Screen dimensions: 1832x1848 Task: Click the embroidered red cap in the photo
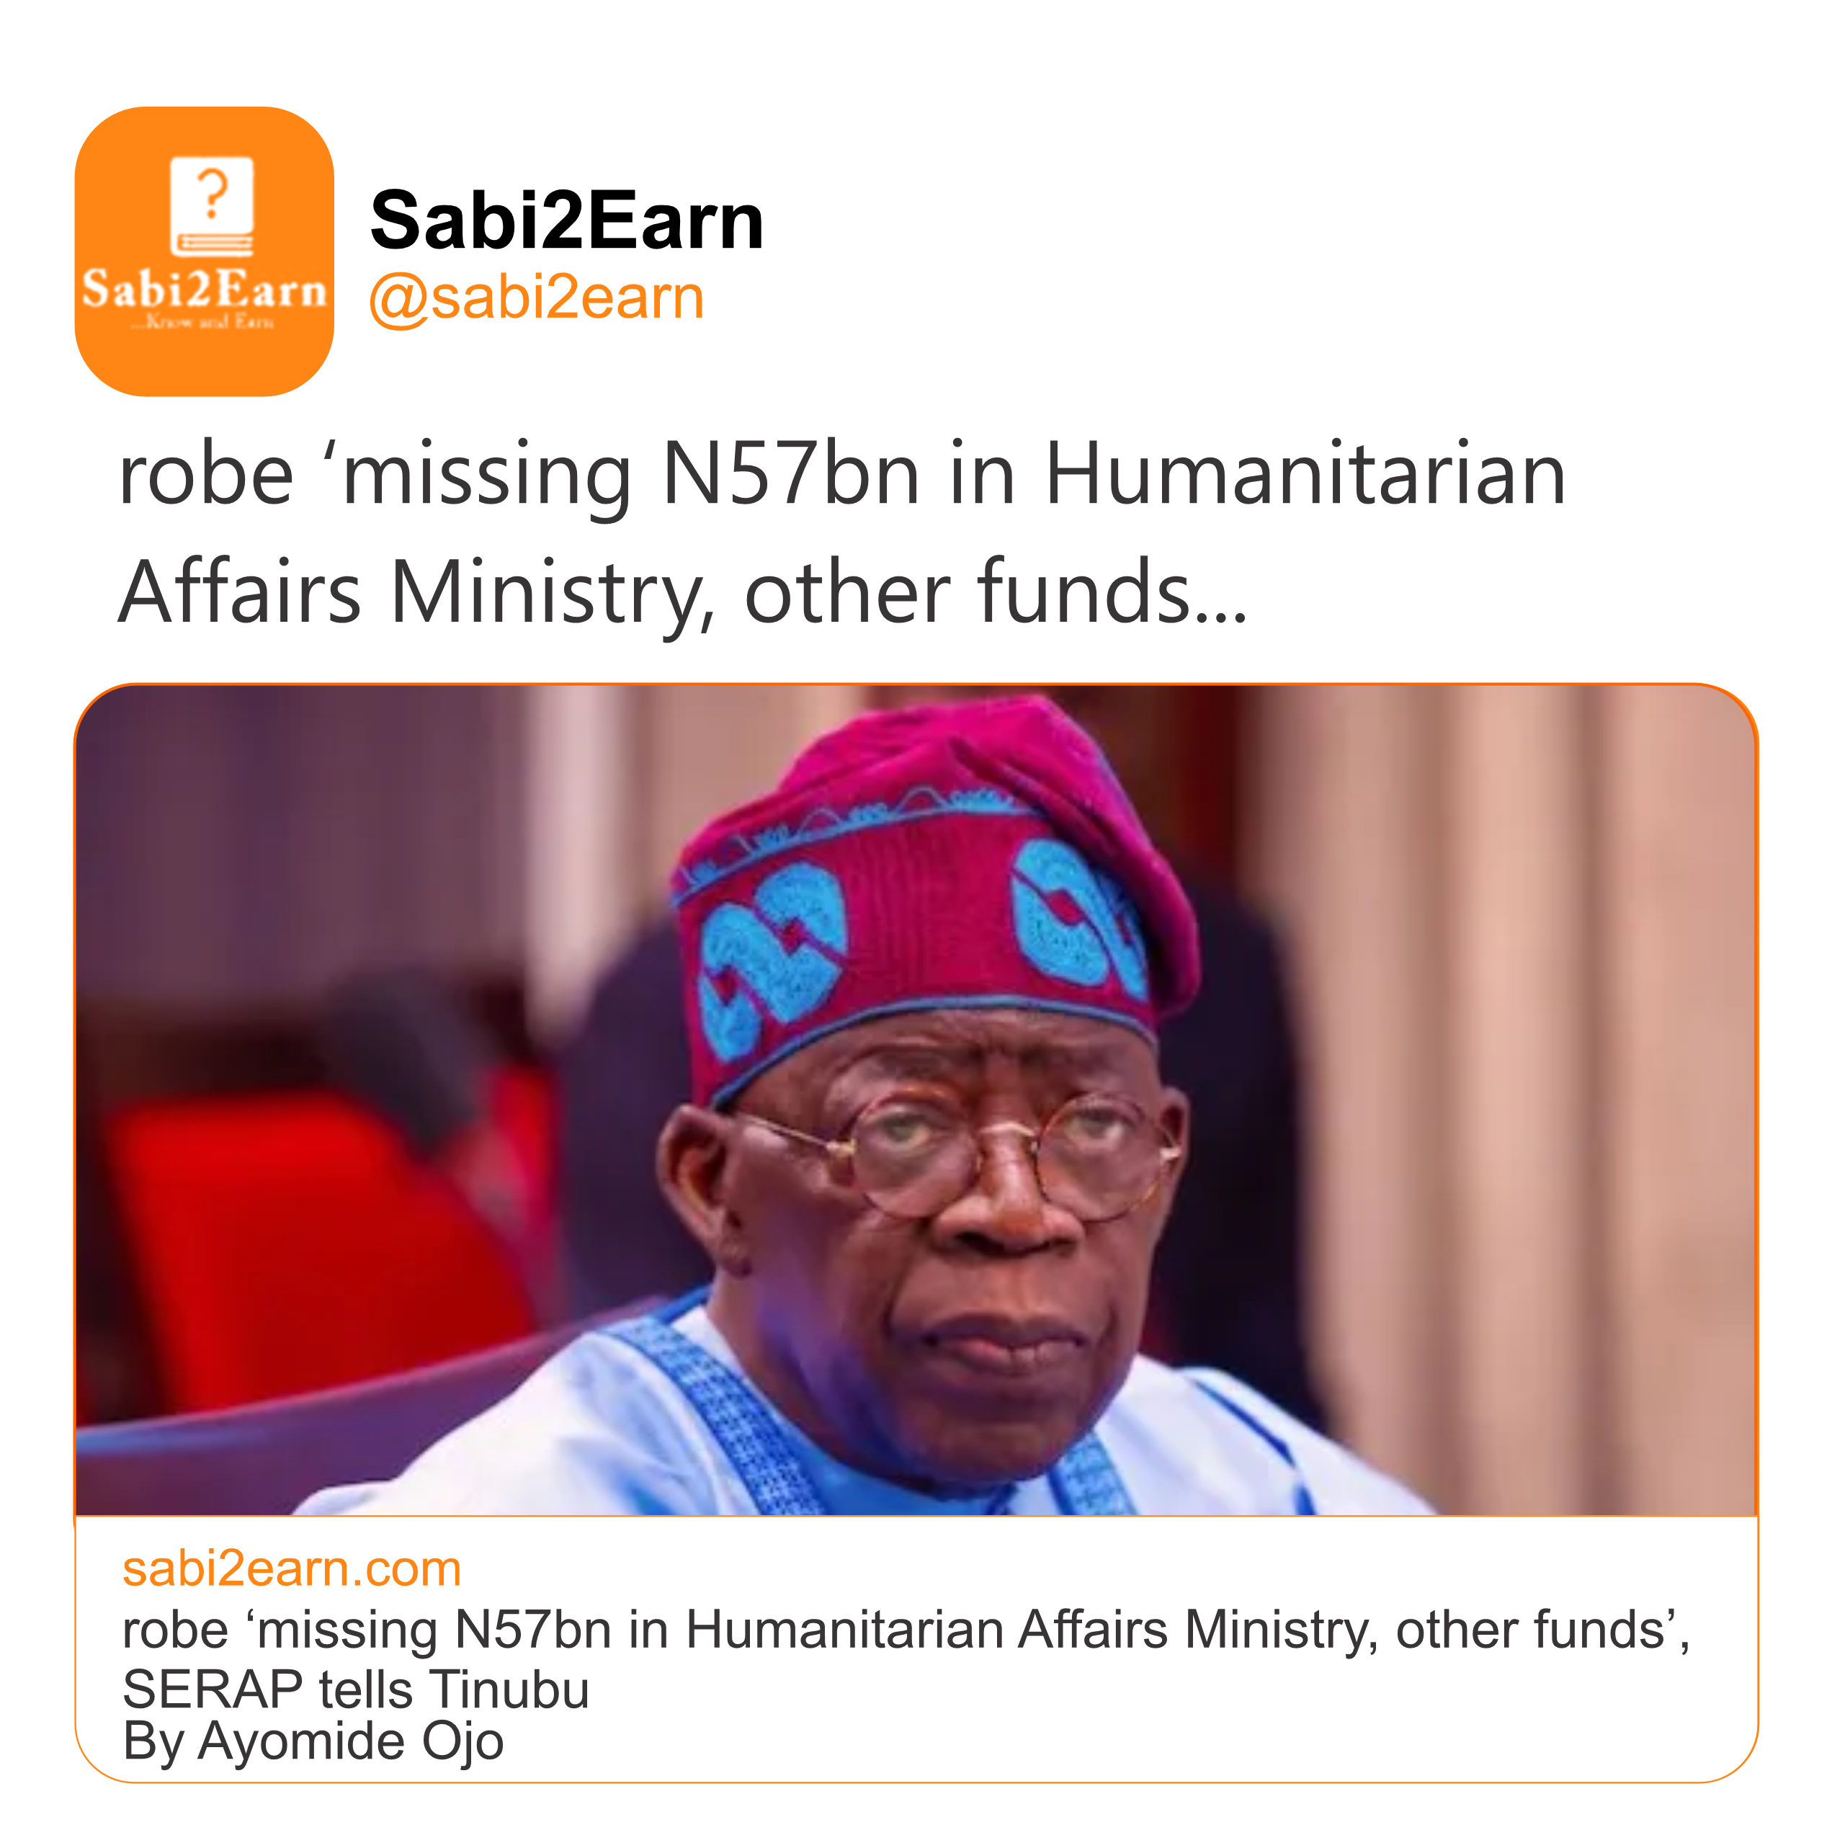(x=928, y=899)
